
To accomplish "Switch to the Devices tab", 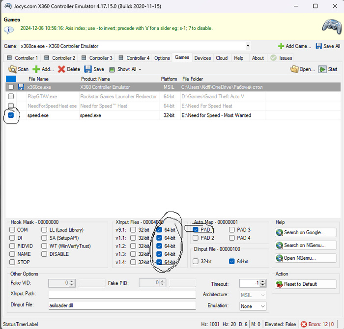I will (202, 58).
